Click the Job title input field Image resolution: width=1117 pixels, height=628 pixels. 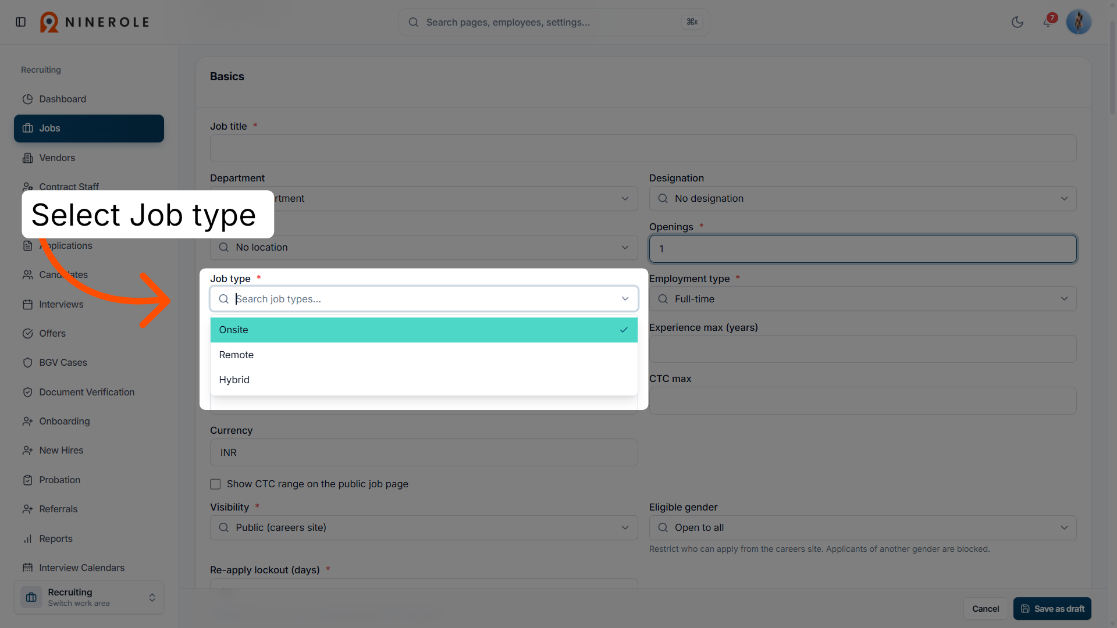643,148
